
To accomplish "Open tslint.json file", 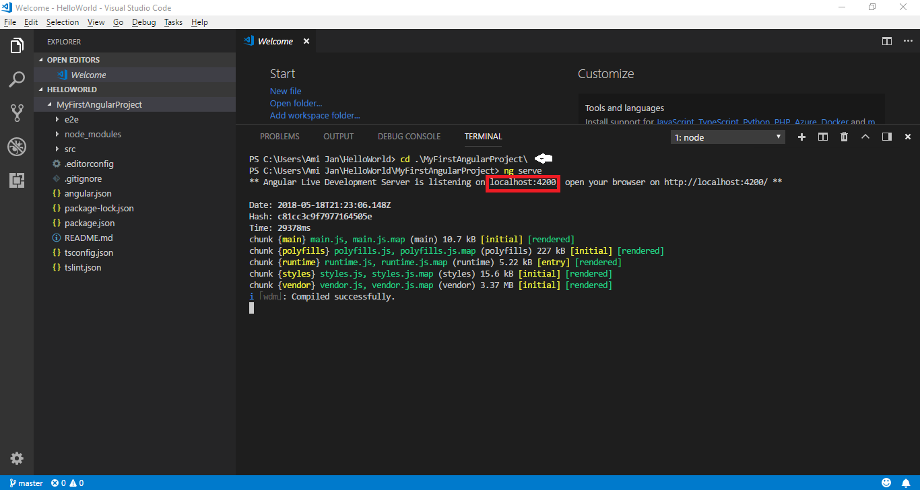I will pyautogui.click(x=135, y=267).
